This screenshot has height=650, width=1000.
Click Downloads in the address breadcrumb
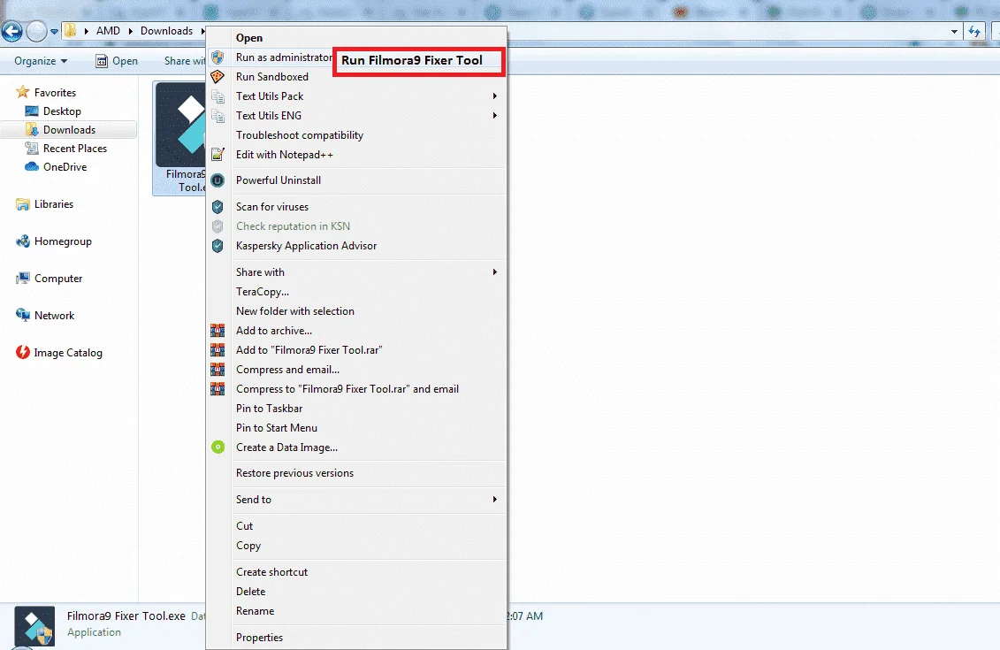pyautogui.click(x=166, y=31)
